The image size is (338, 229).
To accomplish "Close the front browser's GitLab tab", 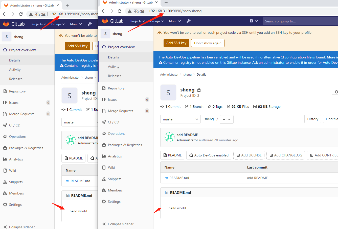I will (x=156, y=2).
